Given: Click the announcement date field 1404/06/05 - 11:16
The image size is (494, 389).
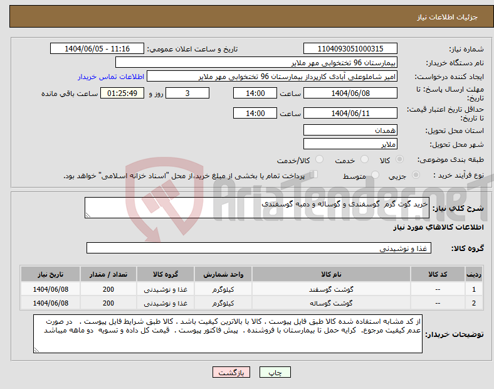Looking at the screenshot, I should click(97, 48).
